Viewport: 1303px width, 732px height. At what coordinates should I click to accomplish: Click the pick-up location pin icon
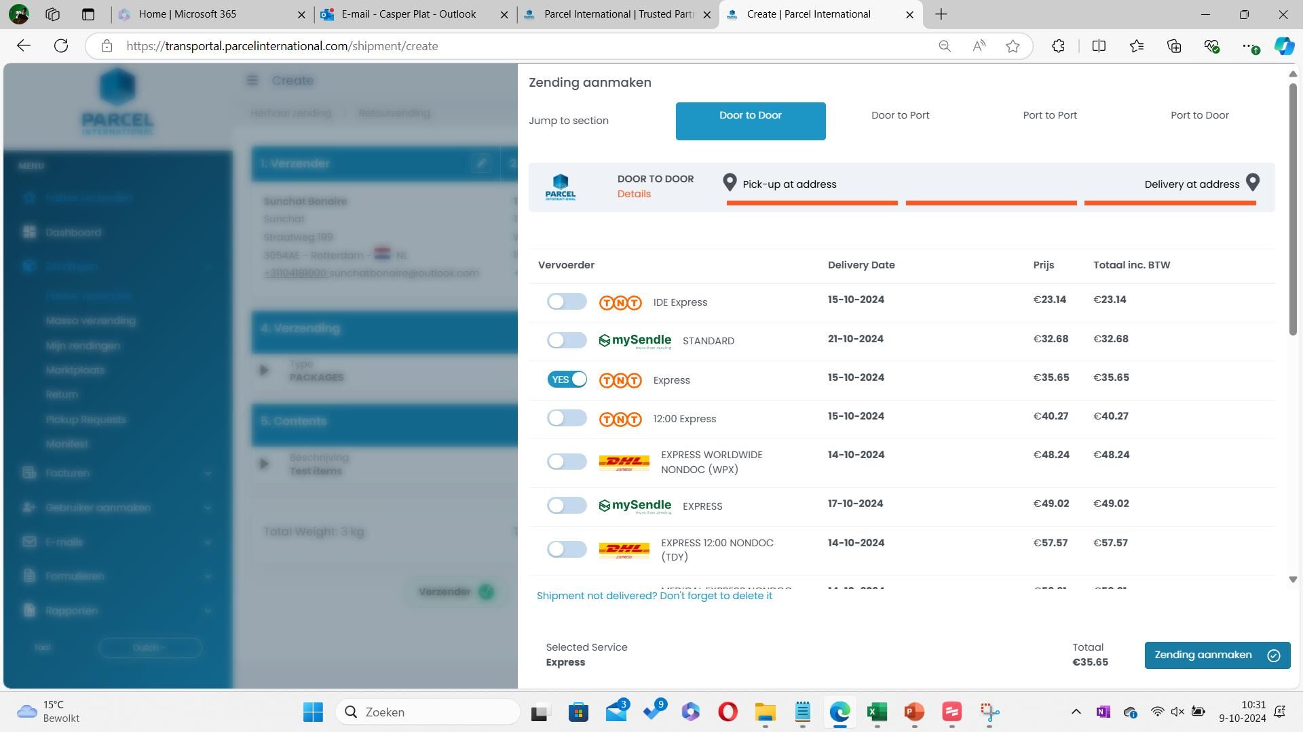(730, 182)
